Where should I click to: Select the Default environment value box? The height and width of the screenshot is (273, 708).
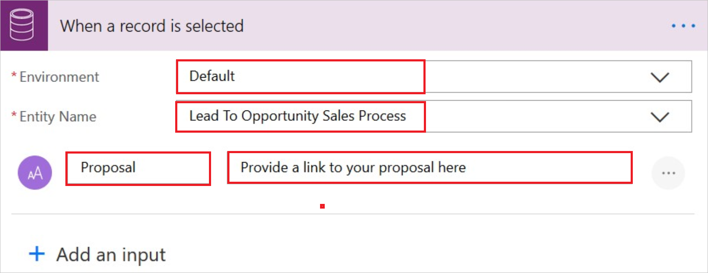click(300, 77)
